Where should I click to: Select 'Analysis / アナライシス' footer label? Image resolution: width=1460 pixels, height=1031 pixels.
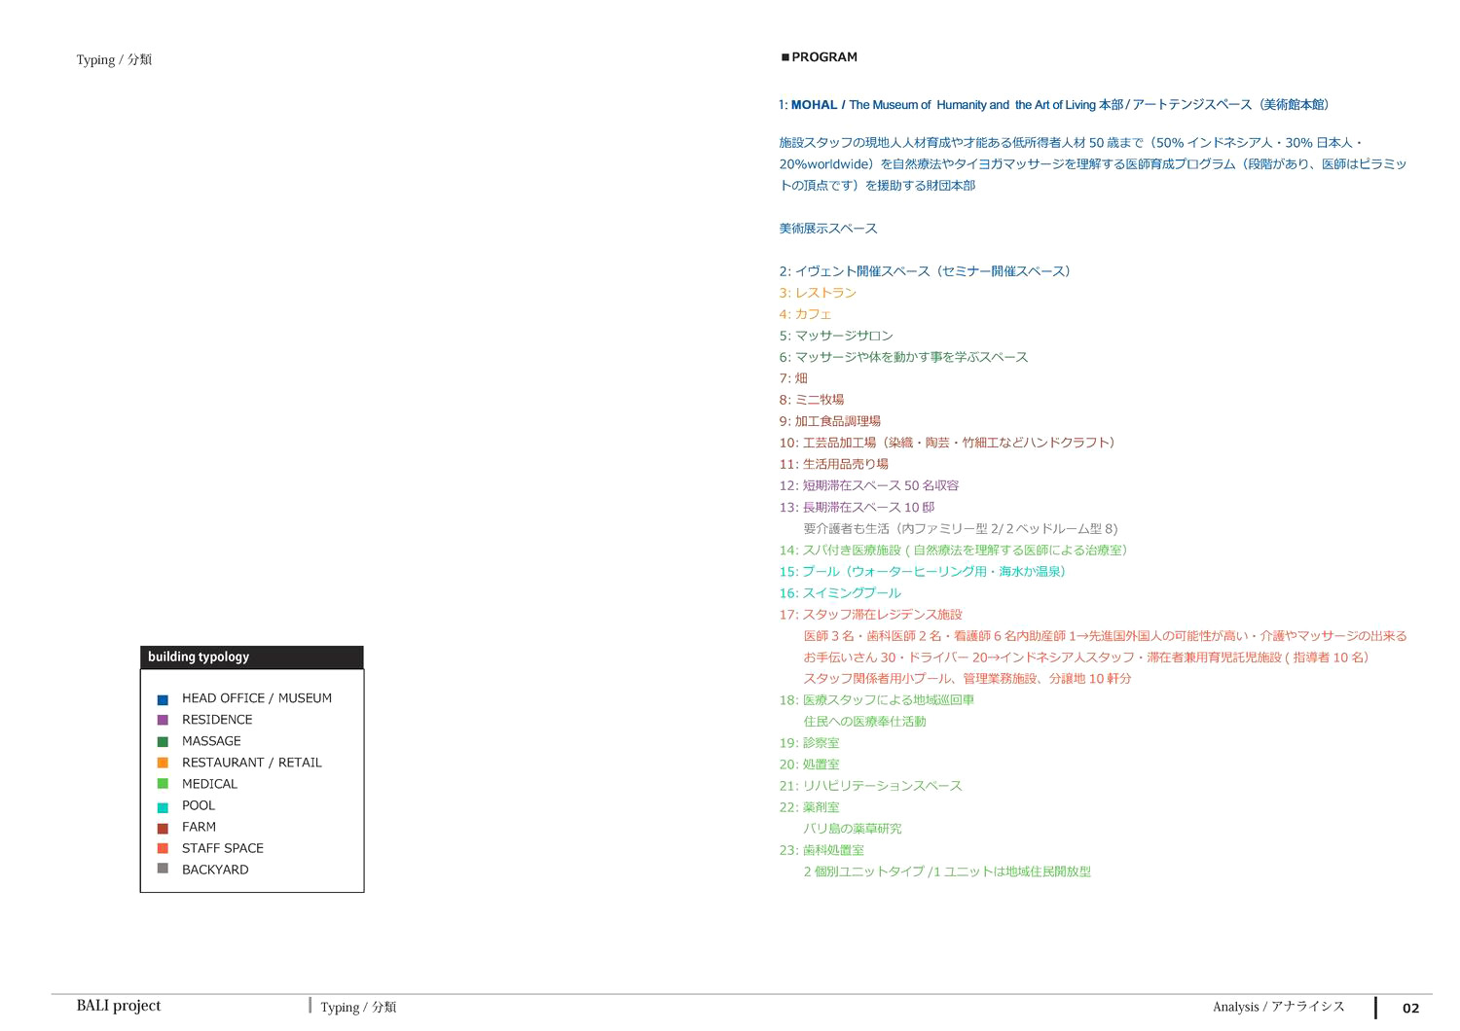[1278, 1007]
